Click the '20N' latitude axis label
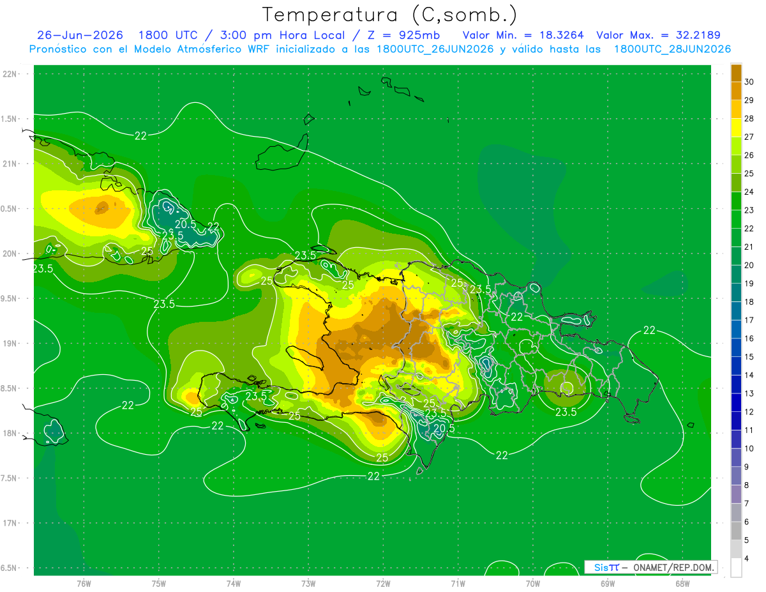The image size is (766, 592). [x=10, y=254]
